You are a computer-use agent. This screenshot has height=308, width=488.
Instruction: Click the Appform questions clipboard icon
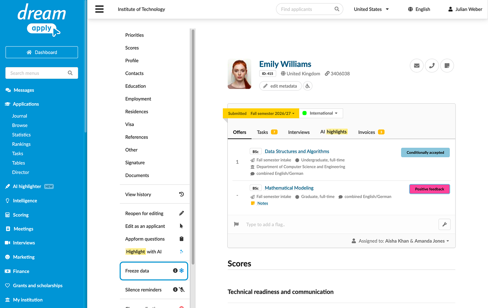(x=181, y=239)
